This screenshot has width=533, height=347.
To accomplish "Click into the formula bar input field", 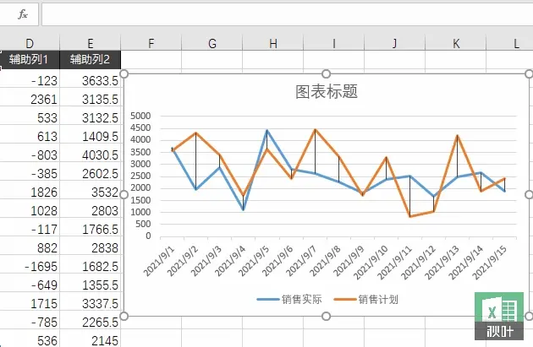I will (x=288, y=14).
